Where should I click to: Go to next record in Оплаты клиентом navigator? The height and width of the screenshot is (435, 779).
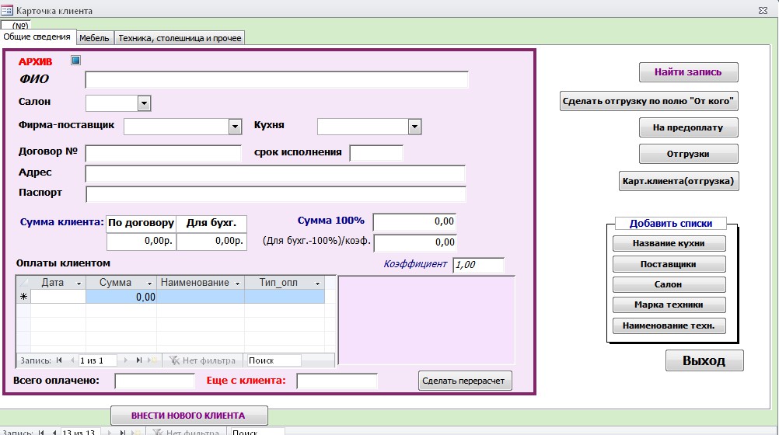pyautogui.click(x=126, y=360)
